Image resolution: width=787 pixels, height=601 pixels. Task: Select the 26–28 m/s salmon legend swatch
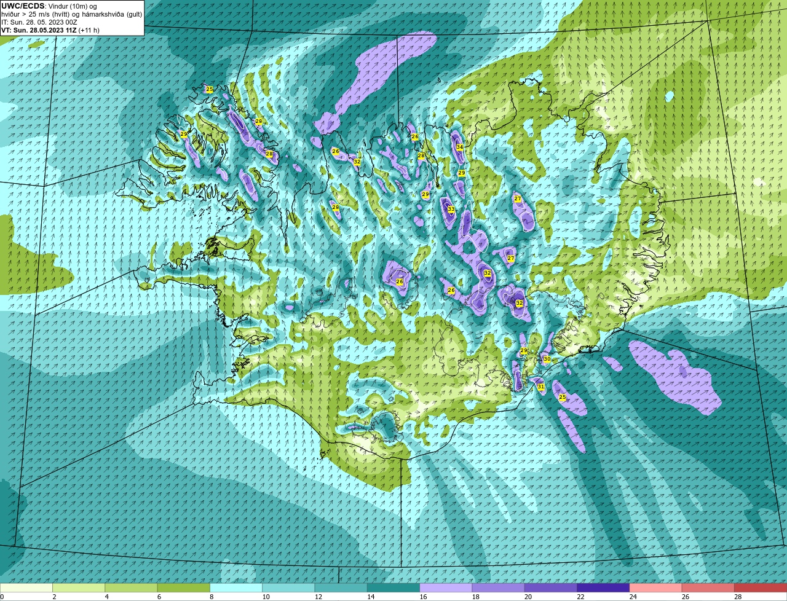pyautogui.click(x=708, y=587)
